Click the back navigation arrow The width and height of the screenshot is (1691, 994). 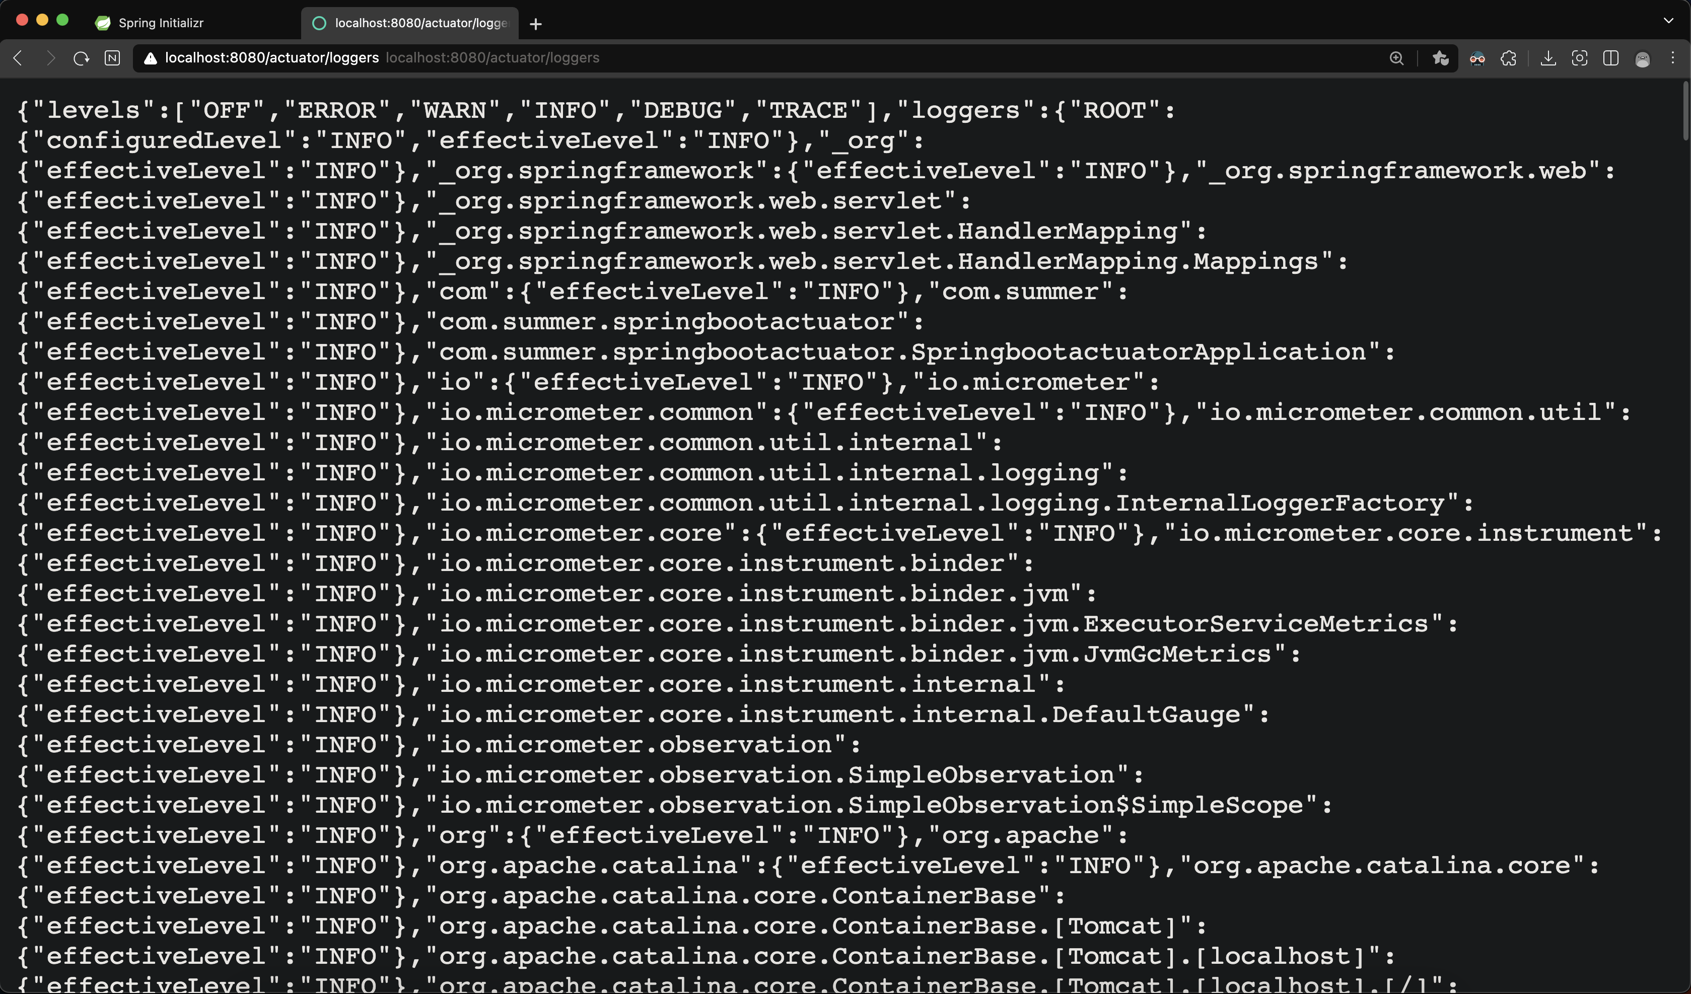coord(18,58)
